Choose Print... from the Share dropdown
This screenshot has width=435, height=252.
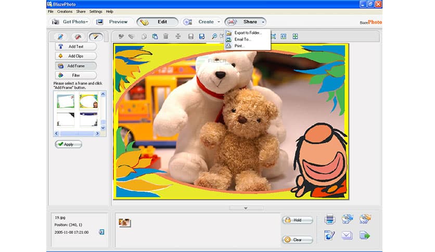[248, 46]
